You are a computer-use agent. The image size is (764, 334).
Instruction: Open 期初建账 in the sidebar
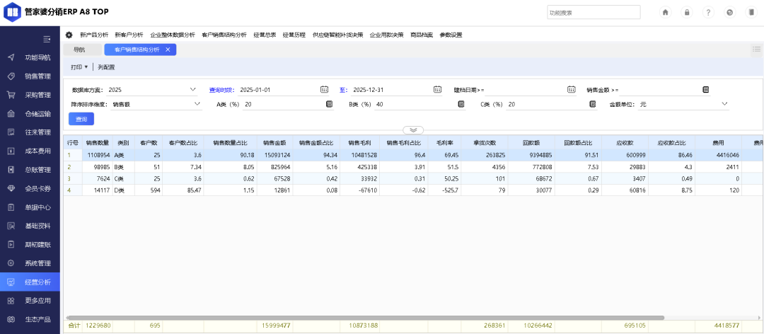click(30, 245)
